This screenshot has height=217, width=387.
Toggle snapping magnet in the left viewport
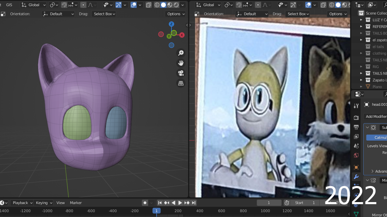(x=64, y=5)
